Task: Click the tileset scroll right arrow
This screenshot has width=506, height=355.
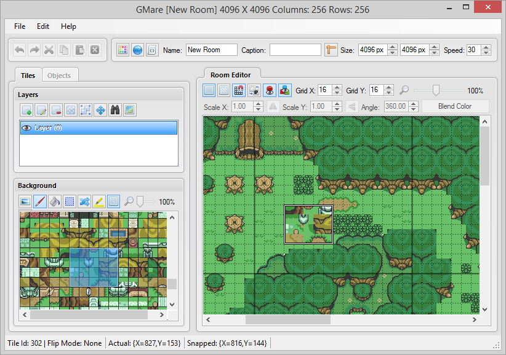Action: click(x=162, y=315)
